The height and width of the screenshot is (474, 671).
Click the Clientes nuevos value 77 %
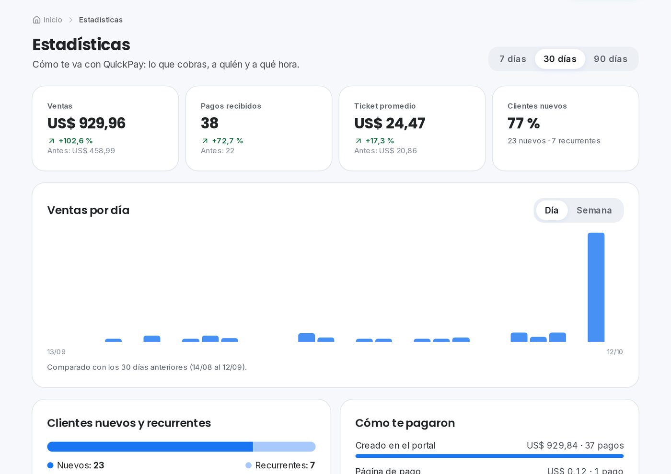click(524, 123)
